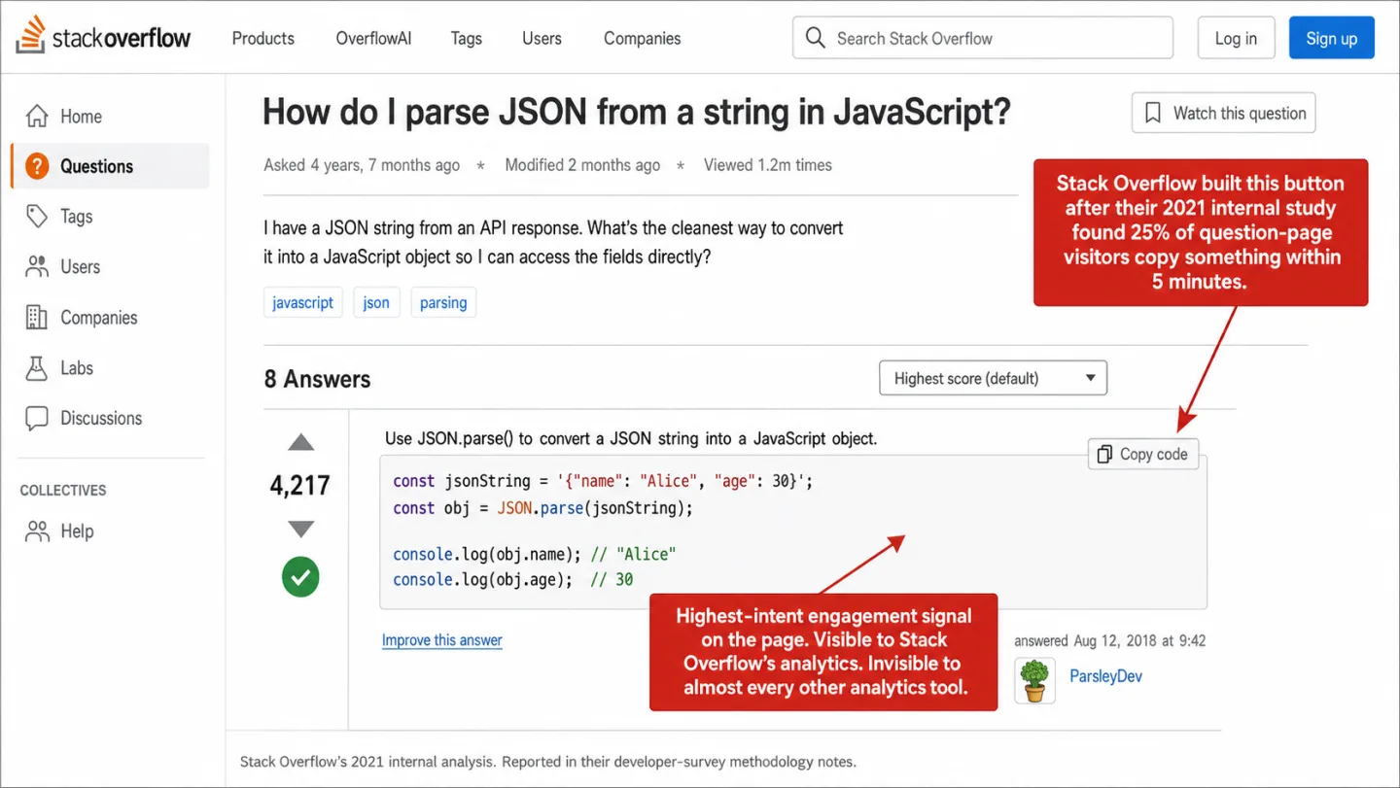This screenshot has width=1400, height=788.
Task: Click the javascript tag
Action: tap(303, 303)
